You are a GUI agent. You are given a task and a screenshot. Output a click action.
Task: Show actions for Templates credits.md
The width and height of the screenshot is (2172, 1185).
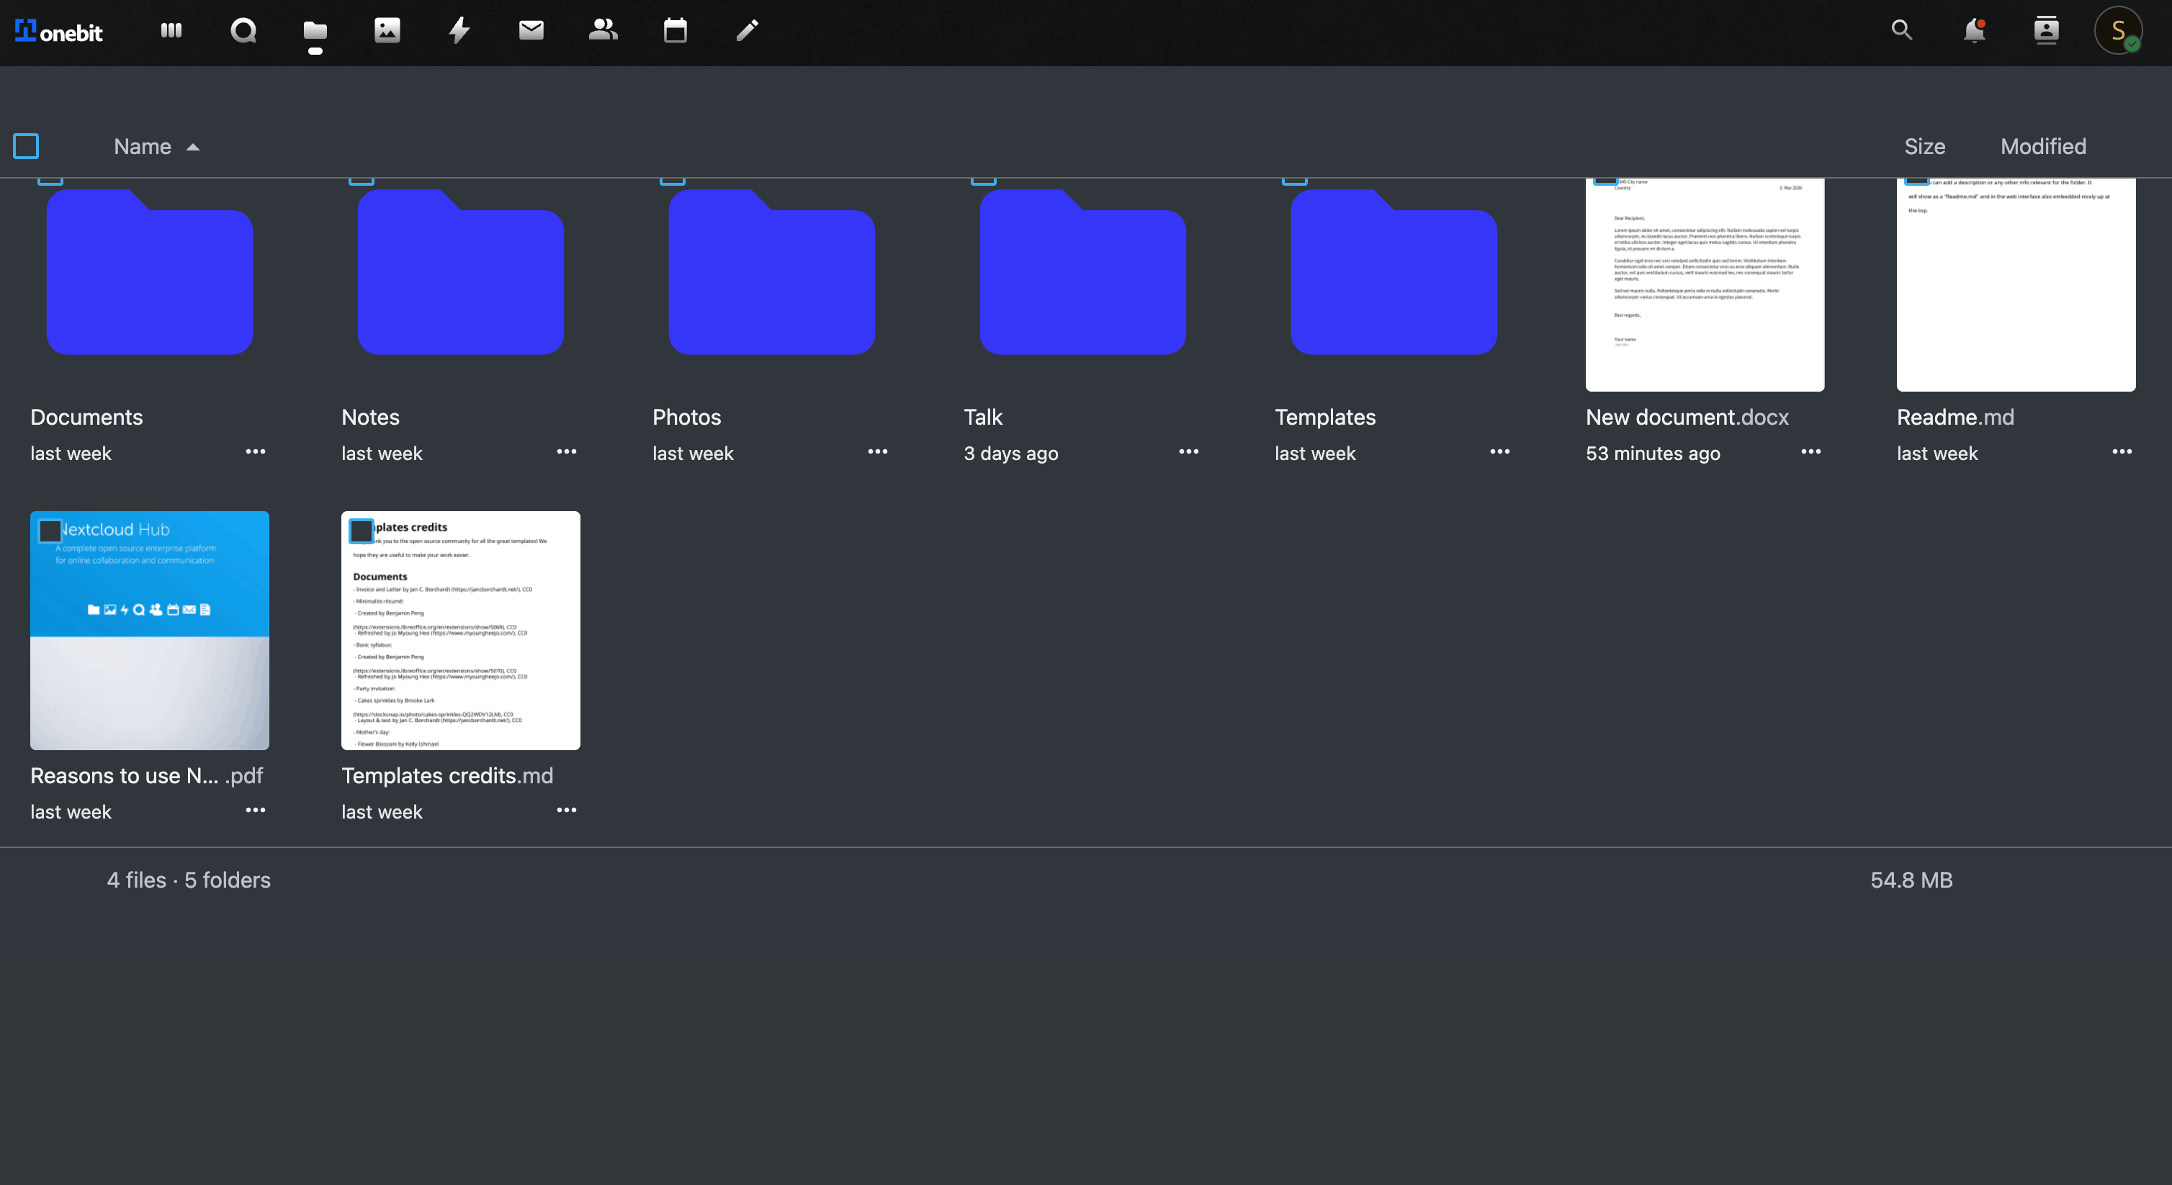pos(566,810)
